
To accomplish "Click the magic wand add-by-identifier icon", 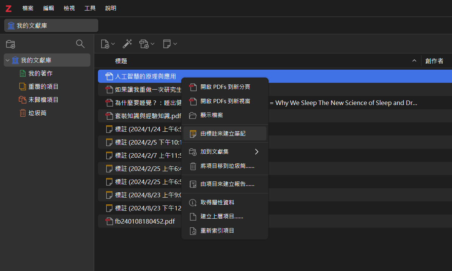I will coord(127,44).
